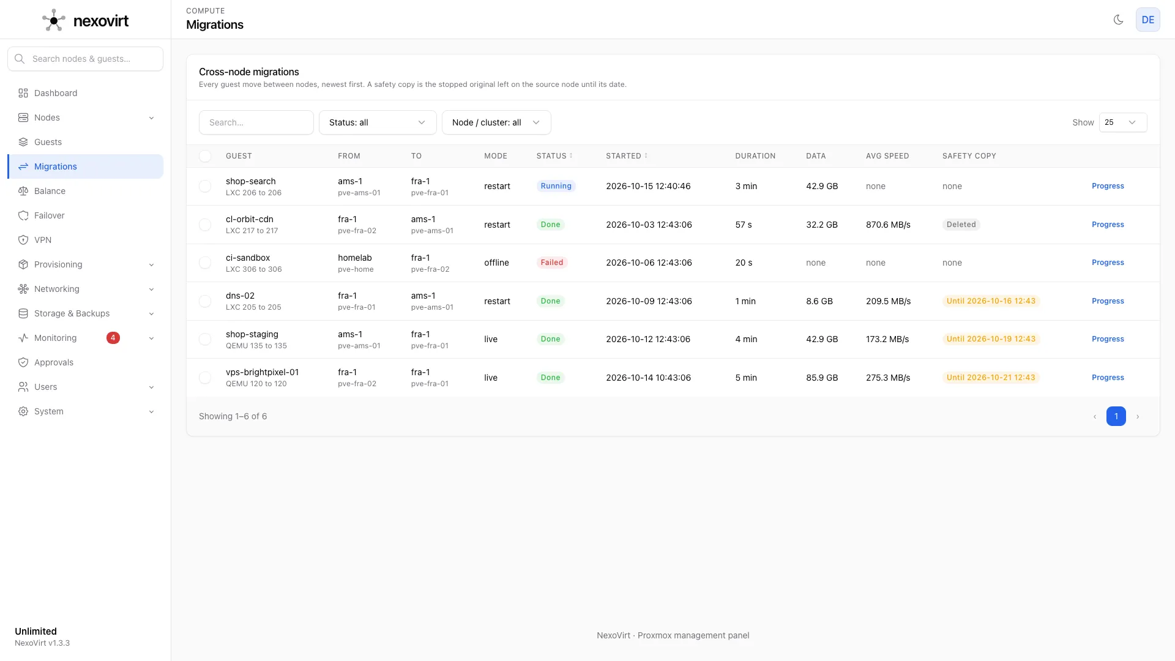Expand the Storage & Backups chevron
1175x661 pixels.
click(x=151, y=314)
